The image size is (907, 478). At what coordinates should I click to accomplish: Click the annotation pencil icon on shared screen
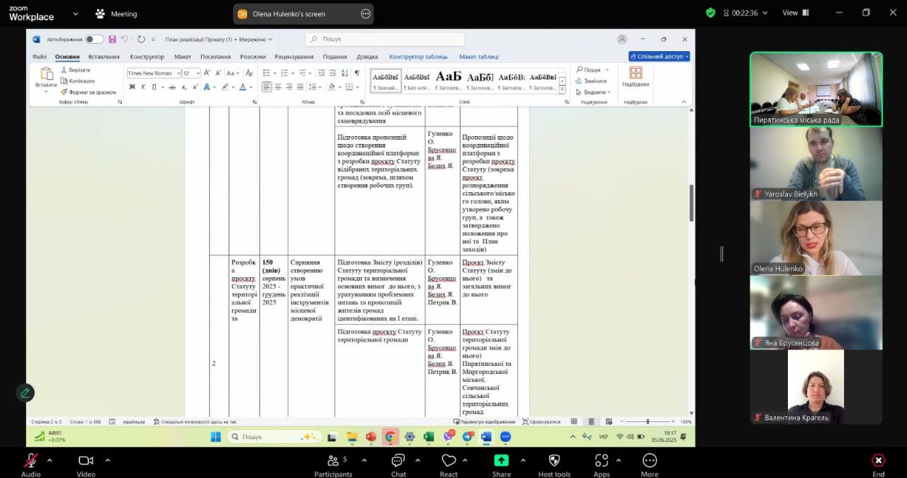25,392
